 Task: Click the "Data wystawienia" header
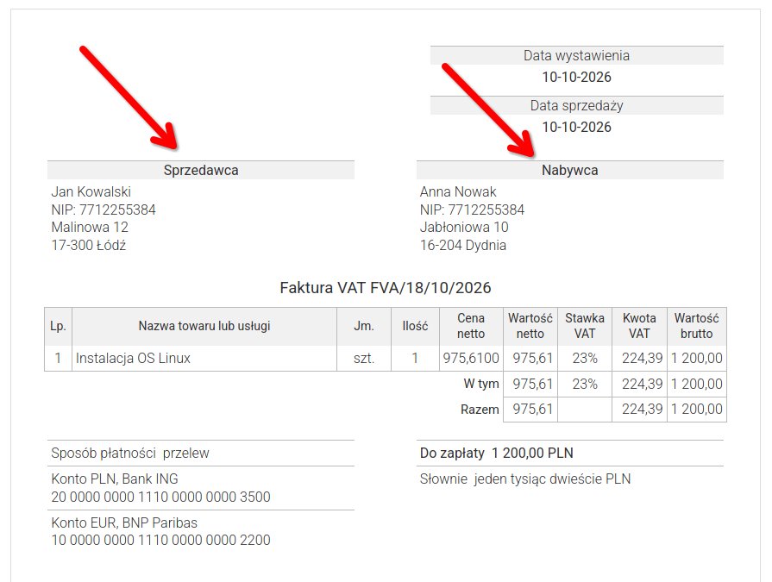(x=576, y=55)
